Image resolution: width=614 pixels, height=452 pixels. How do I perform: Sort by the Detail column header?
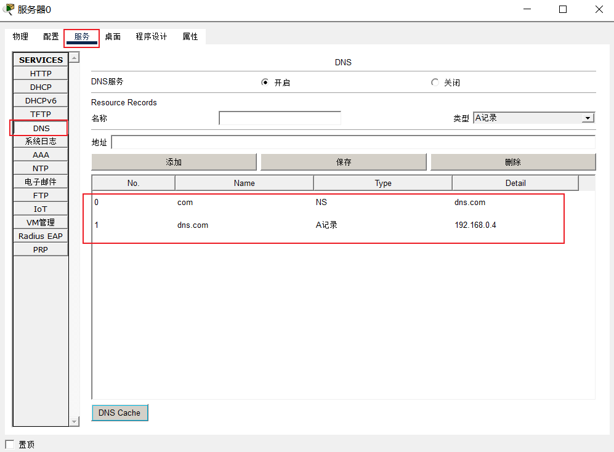515,183
